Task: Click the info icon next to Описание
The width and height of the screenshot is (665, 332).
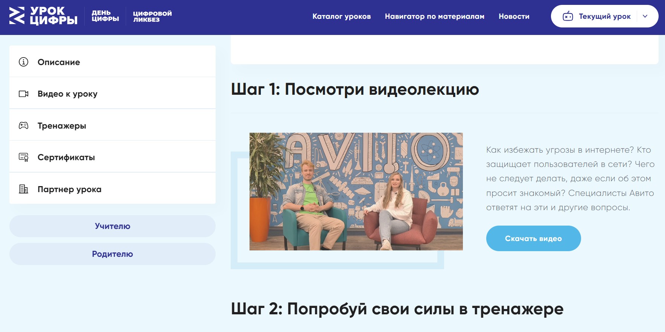Action: (x=23, y=62)
